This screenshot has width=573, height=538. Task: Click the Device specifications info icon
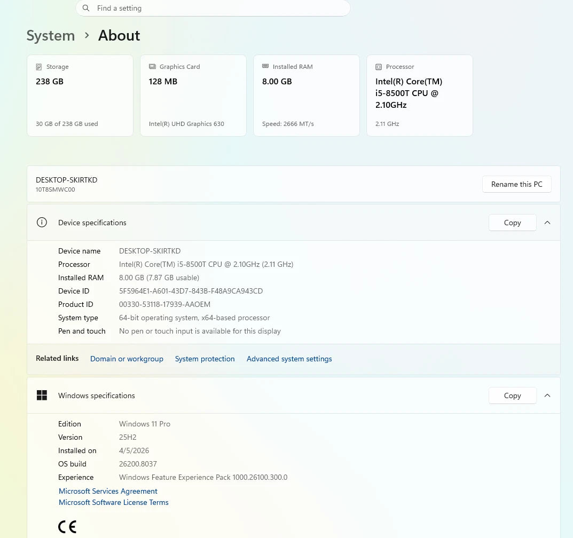[x=42, y=223]
